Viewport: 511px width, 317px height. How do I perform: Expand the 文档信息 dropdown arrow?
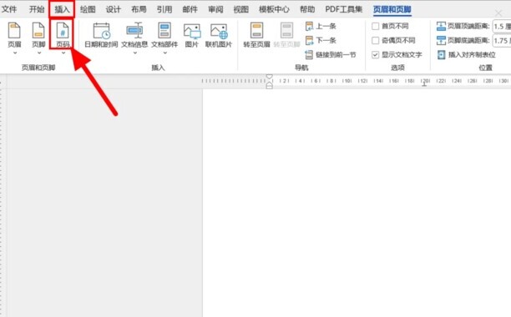click(x=135, y=53)
